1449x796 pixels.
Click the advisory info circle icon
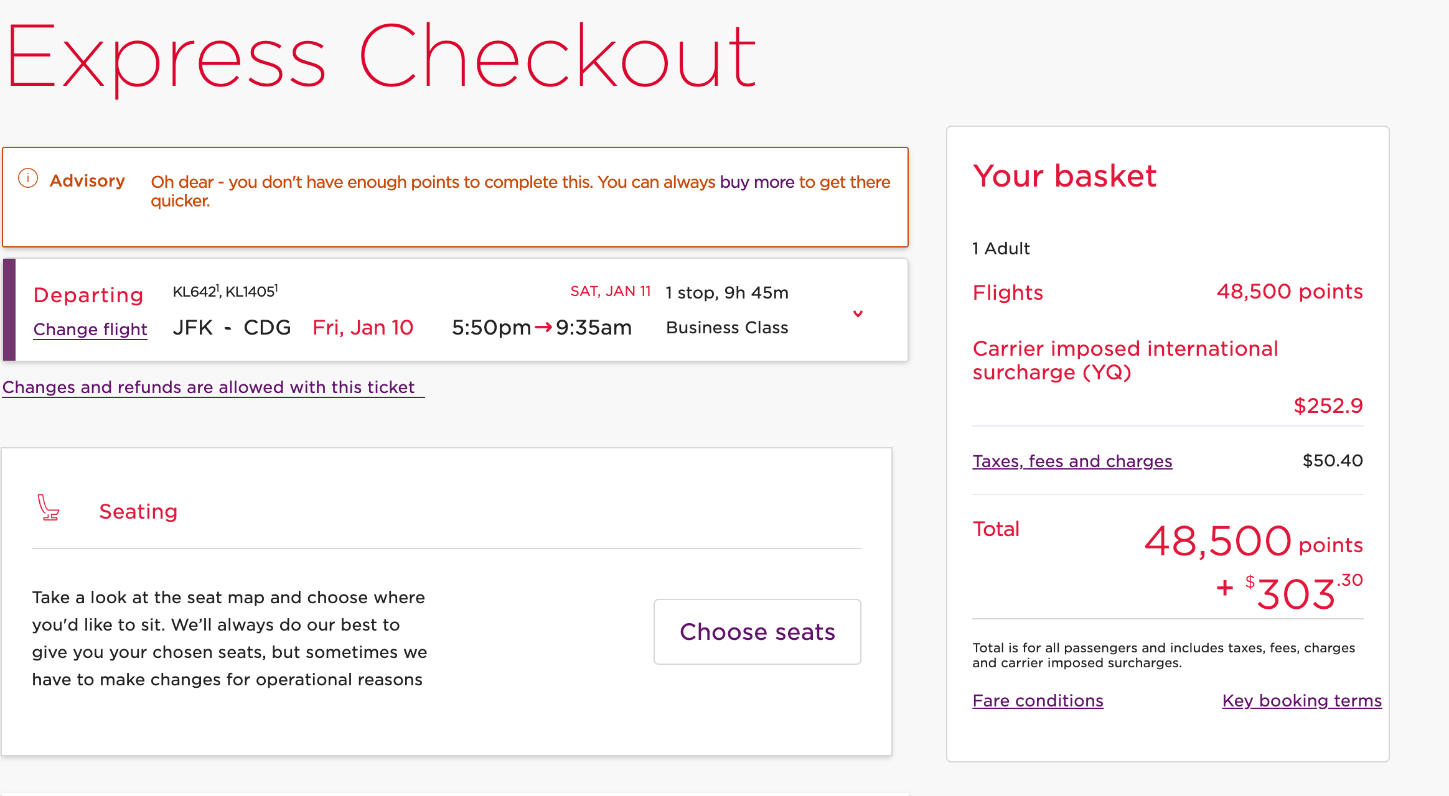28,178
